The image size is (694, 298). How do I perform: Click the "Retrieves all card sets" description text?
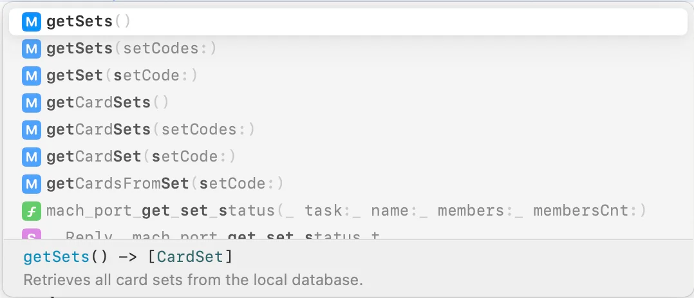coord(193,281)
